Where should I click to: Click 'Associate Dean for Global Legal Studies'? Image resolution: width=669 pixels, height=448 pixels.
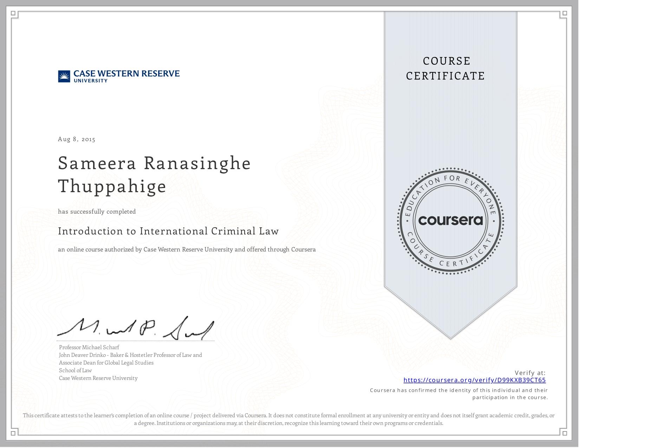click(106, 363)
